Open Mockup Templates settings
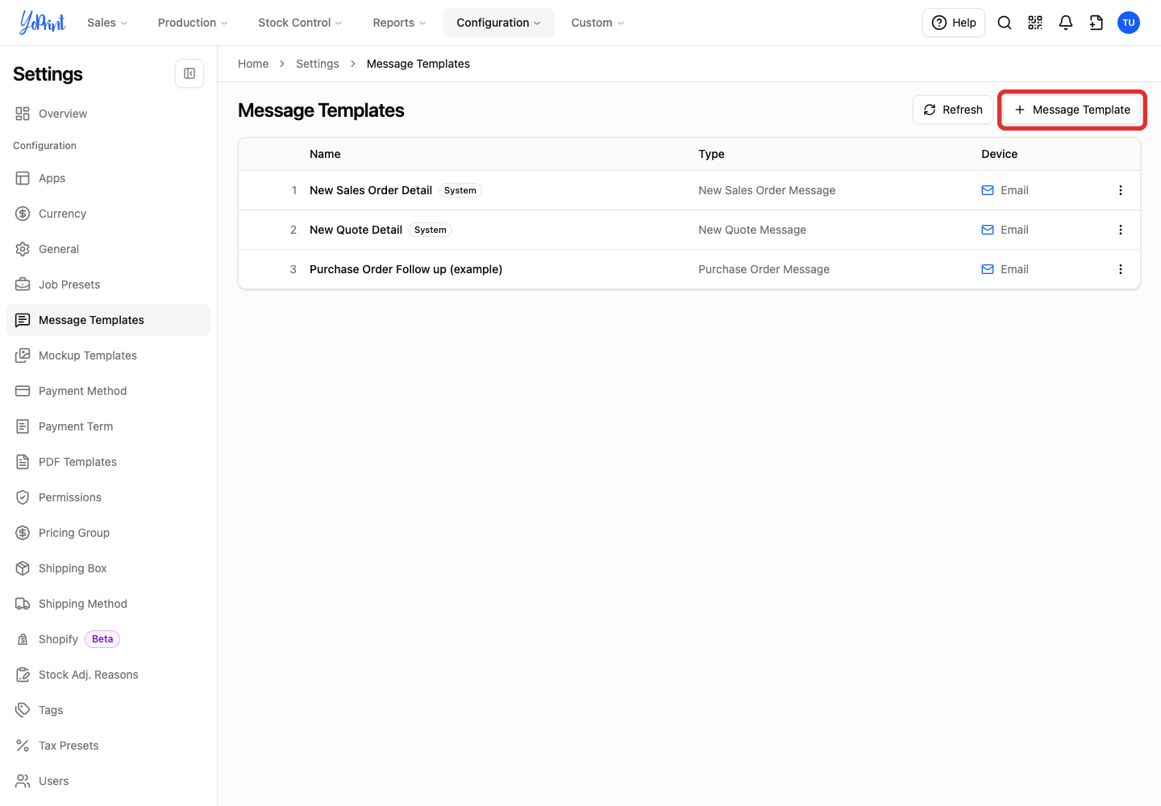The width and height of the screenshot is (1161, 806). tap(108, 355)
